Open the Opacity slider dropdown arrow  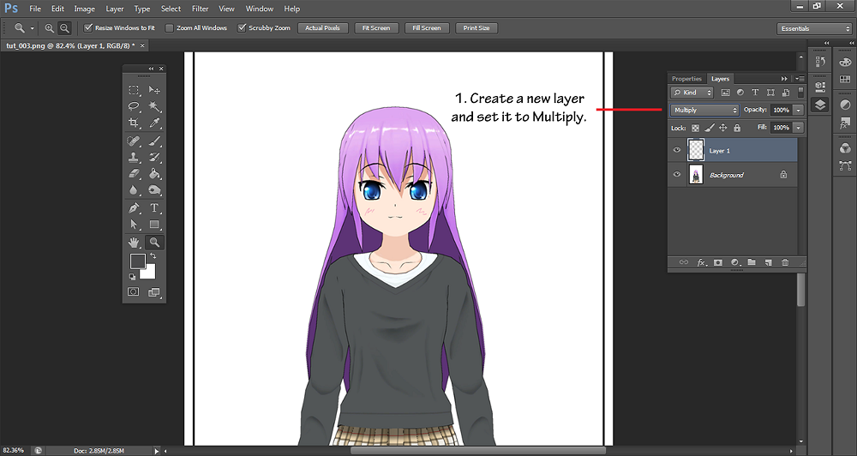[x=799, y=110]
